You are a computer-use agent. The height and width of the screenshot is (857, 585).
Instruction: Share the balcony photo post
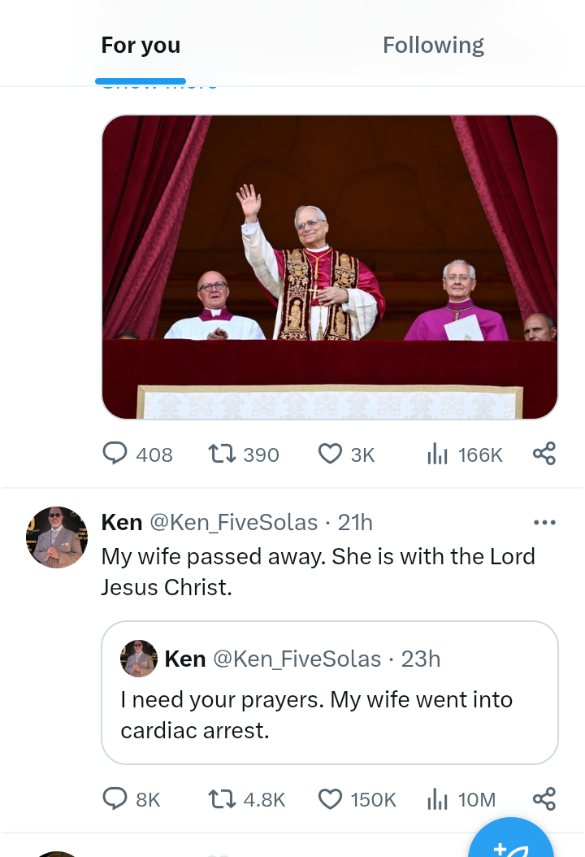544,454
